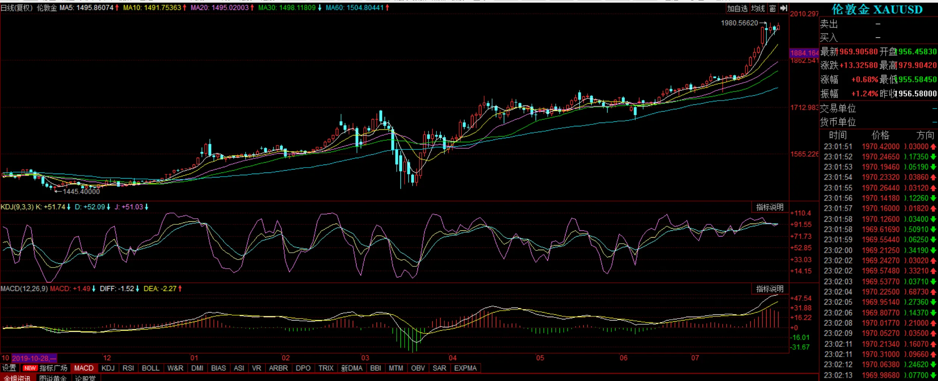Click the up arrow on the 1970.42000 row
938x381 pixels.
933,147
